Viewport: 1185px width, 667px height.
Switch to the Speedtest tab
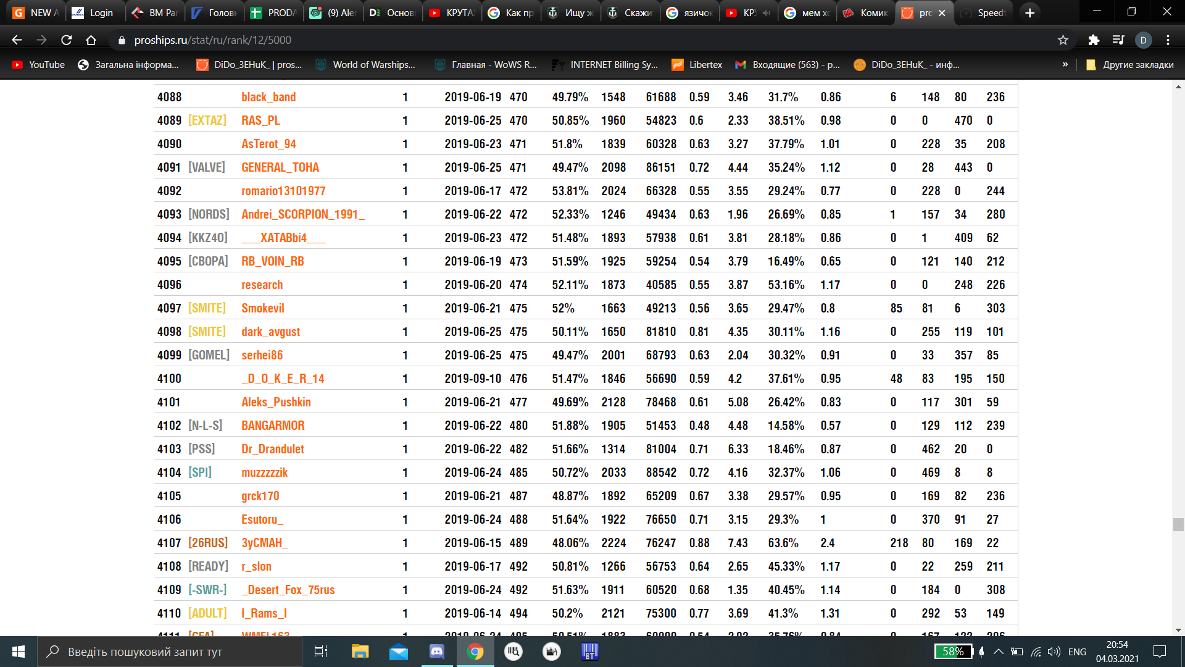click(x=984, y=13)
